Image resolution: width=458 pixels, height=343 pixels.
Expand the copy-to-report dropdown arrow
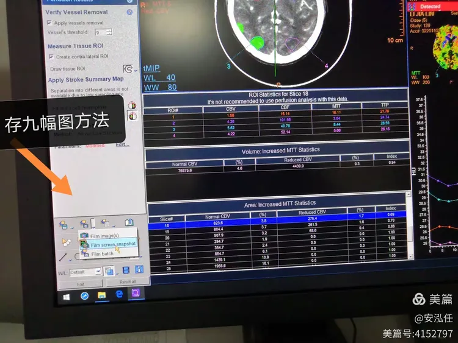[x=114, y=225]
